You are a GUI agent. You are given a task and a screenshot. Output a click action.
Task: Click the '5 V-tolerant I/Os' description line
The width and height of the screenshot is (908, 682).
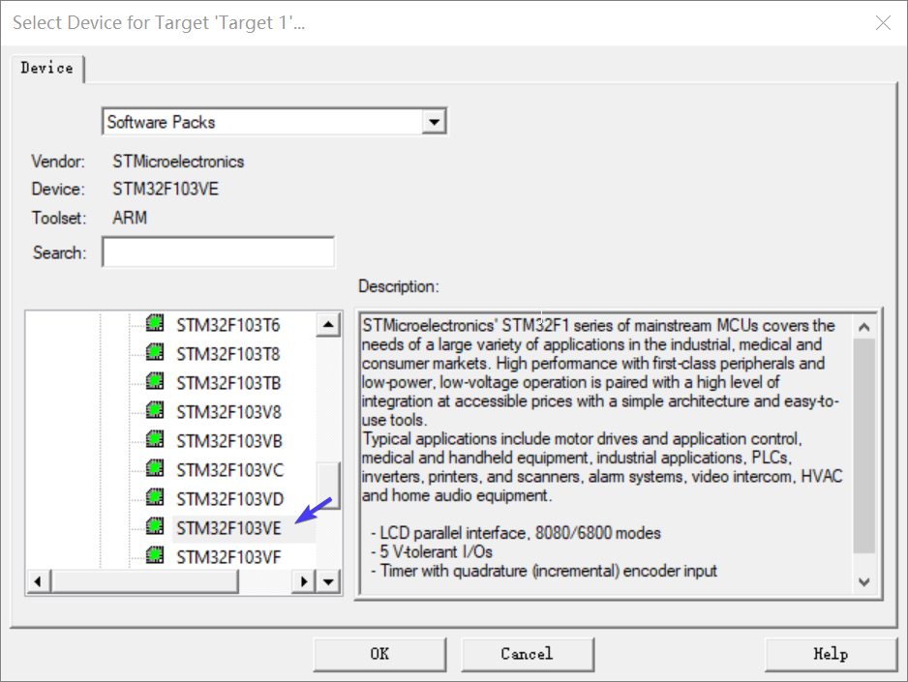click(432, 551)
